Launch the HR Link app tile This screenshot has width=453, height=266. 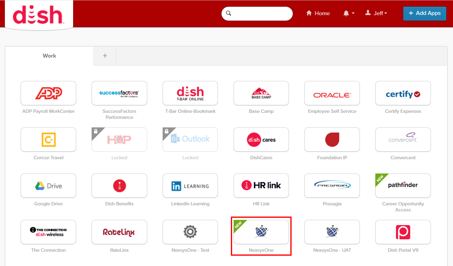click(x=261, y=186)
